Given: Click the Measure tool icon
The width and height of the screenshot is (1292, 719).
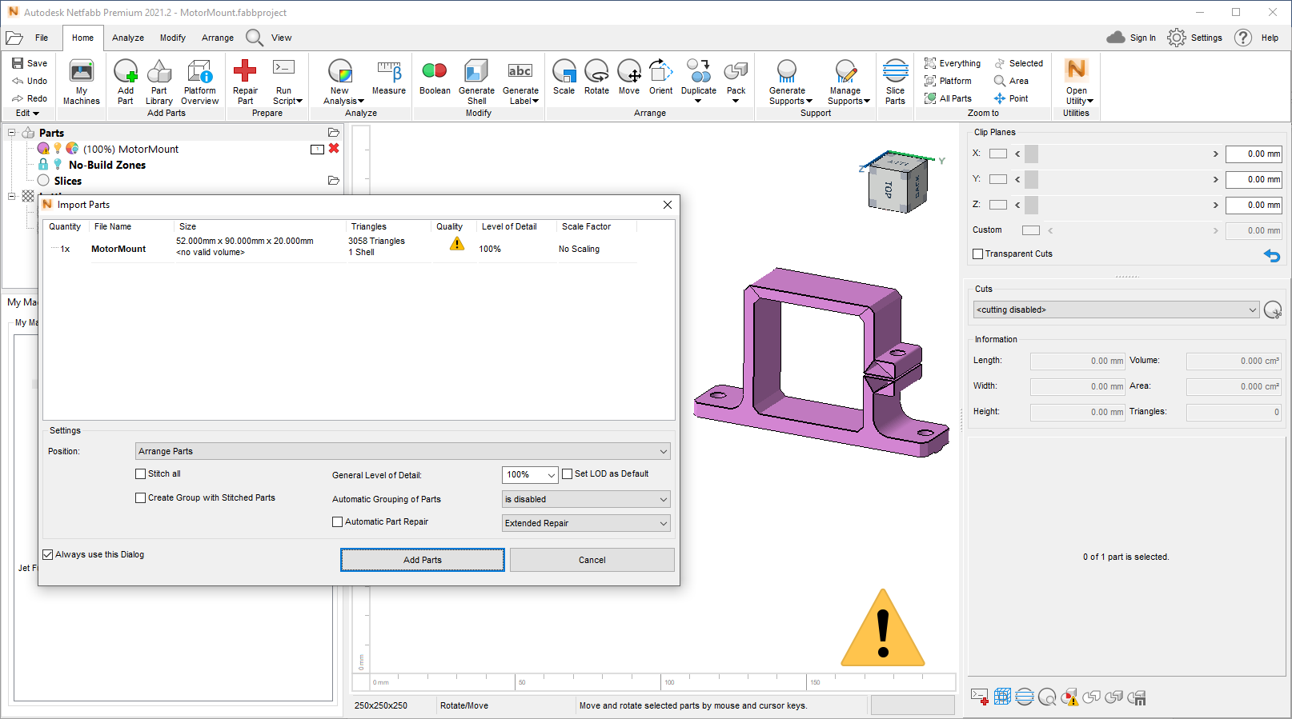Looking at the screenshot, I should coord(389,72).
